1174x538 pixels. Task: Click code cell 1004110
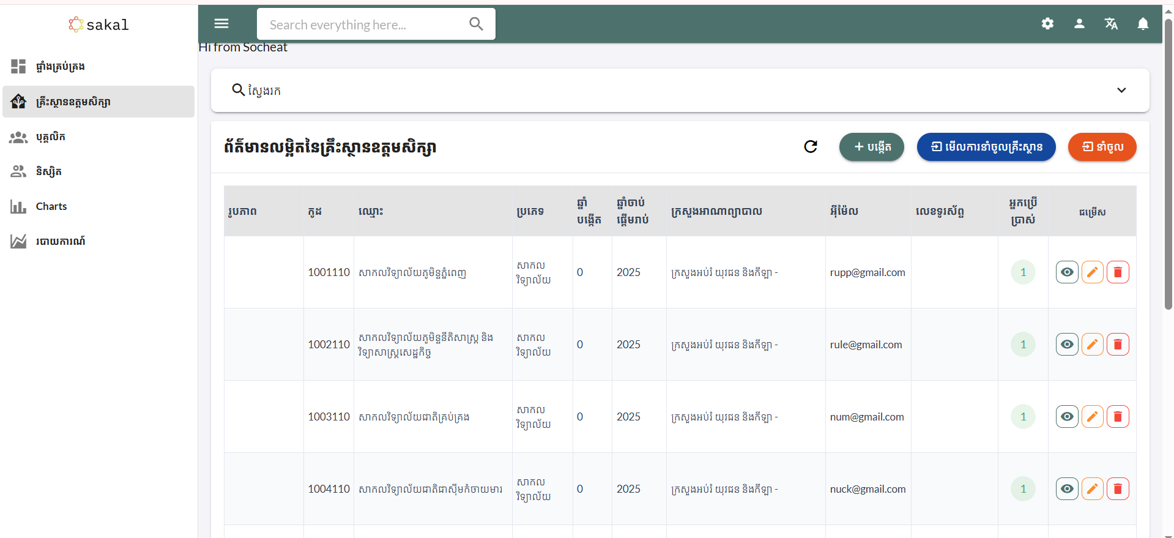[x=329, y=489]
